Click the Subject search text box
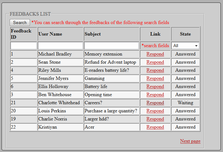 [111, 46]
